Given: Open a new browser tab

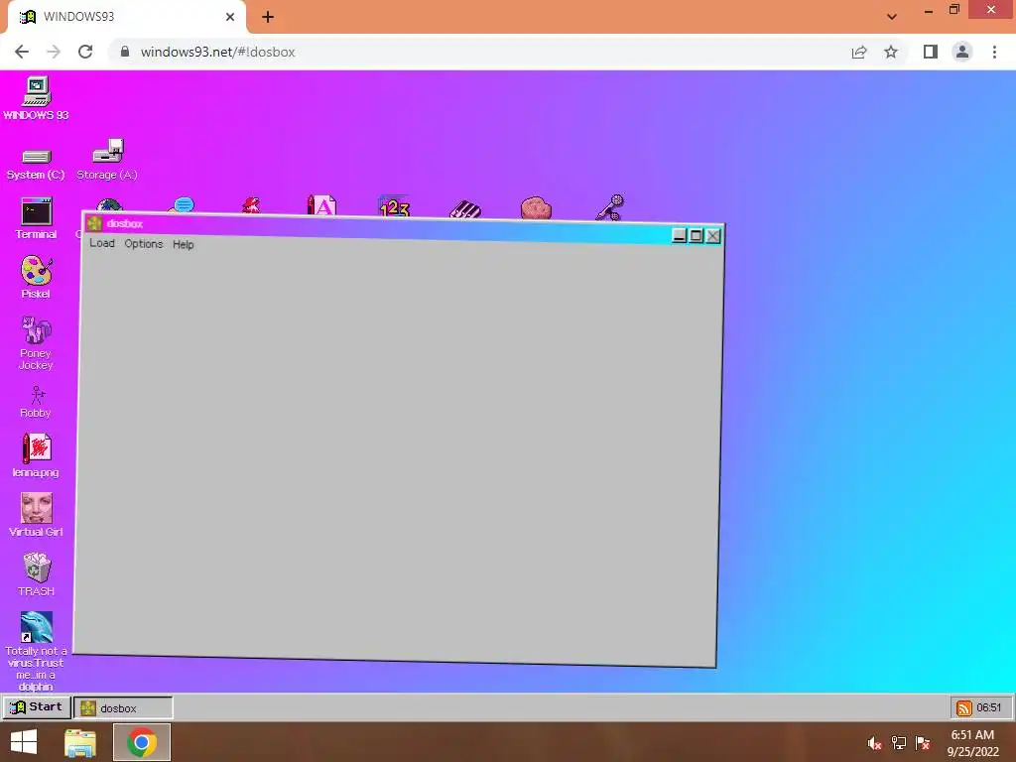Looking at the screenshot, I should coord(268,17).
